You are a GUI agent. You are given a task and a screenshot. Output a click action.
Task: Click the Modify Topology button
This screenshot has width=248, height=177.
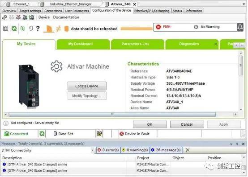coord(87,96)
